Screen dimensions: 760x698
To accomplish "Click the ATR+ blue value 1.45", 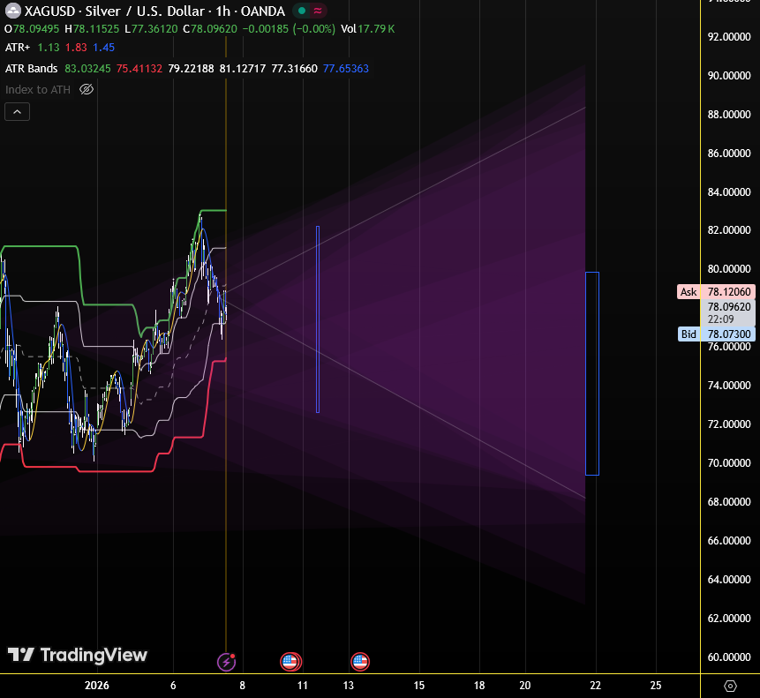I will coord(104,48).
